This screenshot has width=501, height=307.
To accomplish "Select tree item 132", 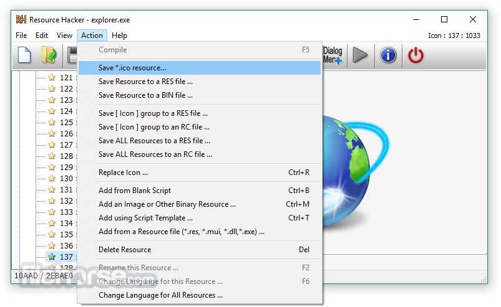I will [x=67, y=201].
